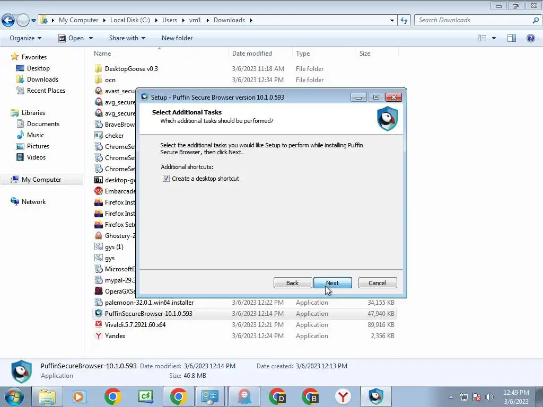The width and height of the screenshot is (543, 407).
Task: Open the Music library
Action: point(36,135)
